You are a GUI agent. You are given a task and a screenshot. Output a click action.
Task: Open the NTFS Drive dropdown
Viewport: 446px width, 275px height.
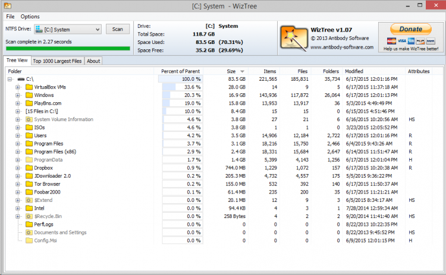(68, 29)
